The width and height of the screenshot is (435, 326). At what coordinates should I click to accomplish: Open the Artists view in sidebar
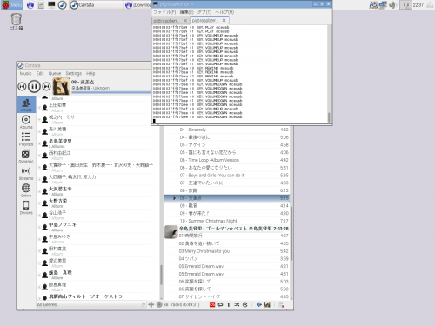pyautogui.click(x=26, y=104)
